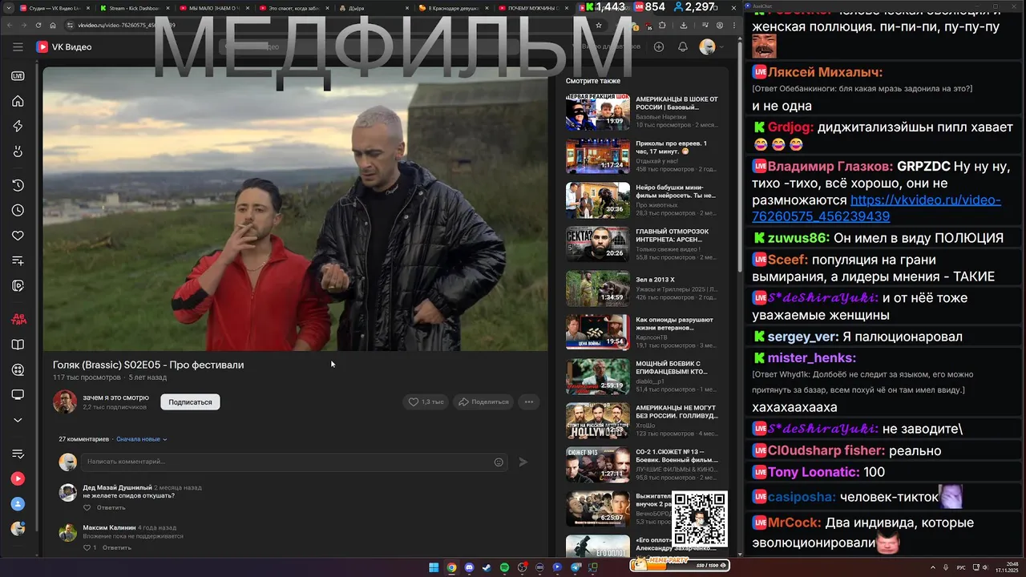The height and width of the screenshot is (577, 1026).
Task: Open АМЕРИКАНЦЫ В ШОКЕ ОТ РОССИИ thumbnail
Action: (598, 112)
